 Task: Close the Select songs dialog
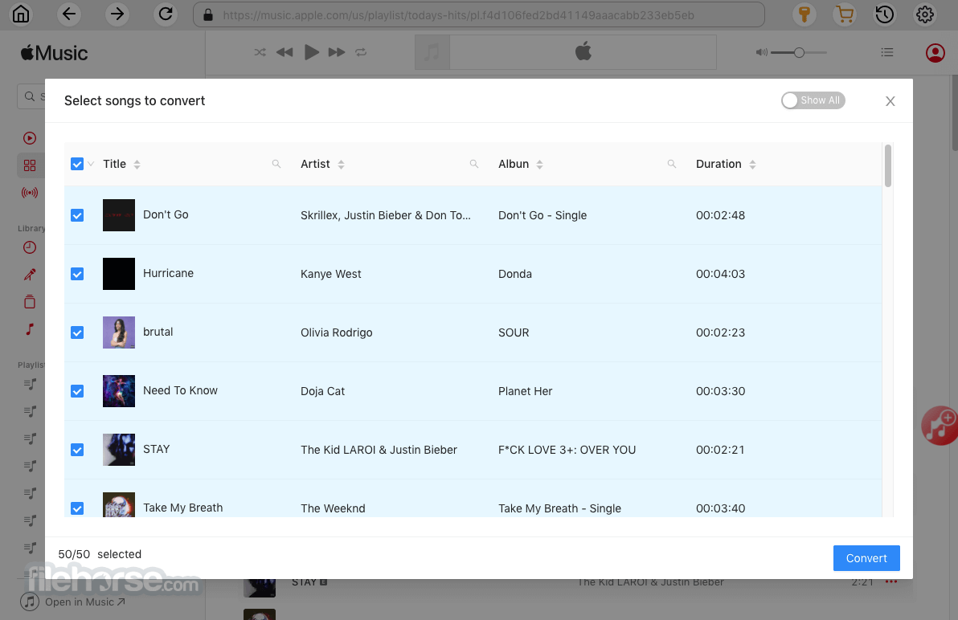point(890,101)
